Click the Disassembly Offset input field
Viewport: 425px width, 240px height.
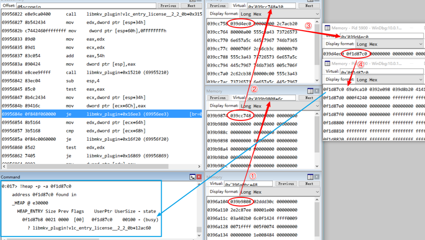(86, 6)
